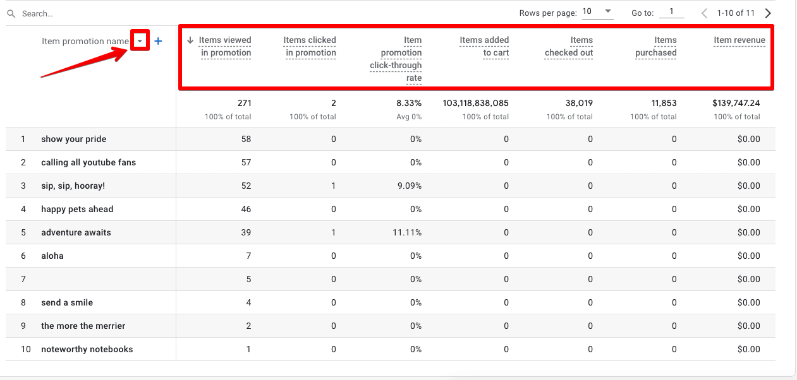The height and width of the screenshot is (380, 797).
Task: Click the noteworthy notebooks promotion row
Action: click(87, 349)
